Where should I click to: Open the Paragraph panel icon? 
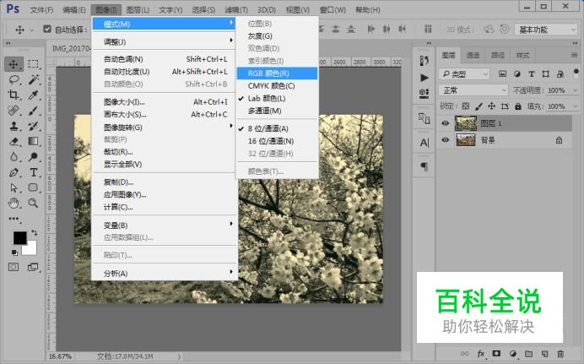pos(424,166)
